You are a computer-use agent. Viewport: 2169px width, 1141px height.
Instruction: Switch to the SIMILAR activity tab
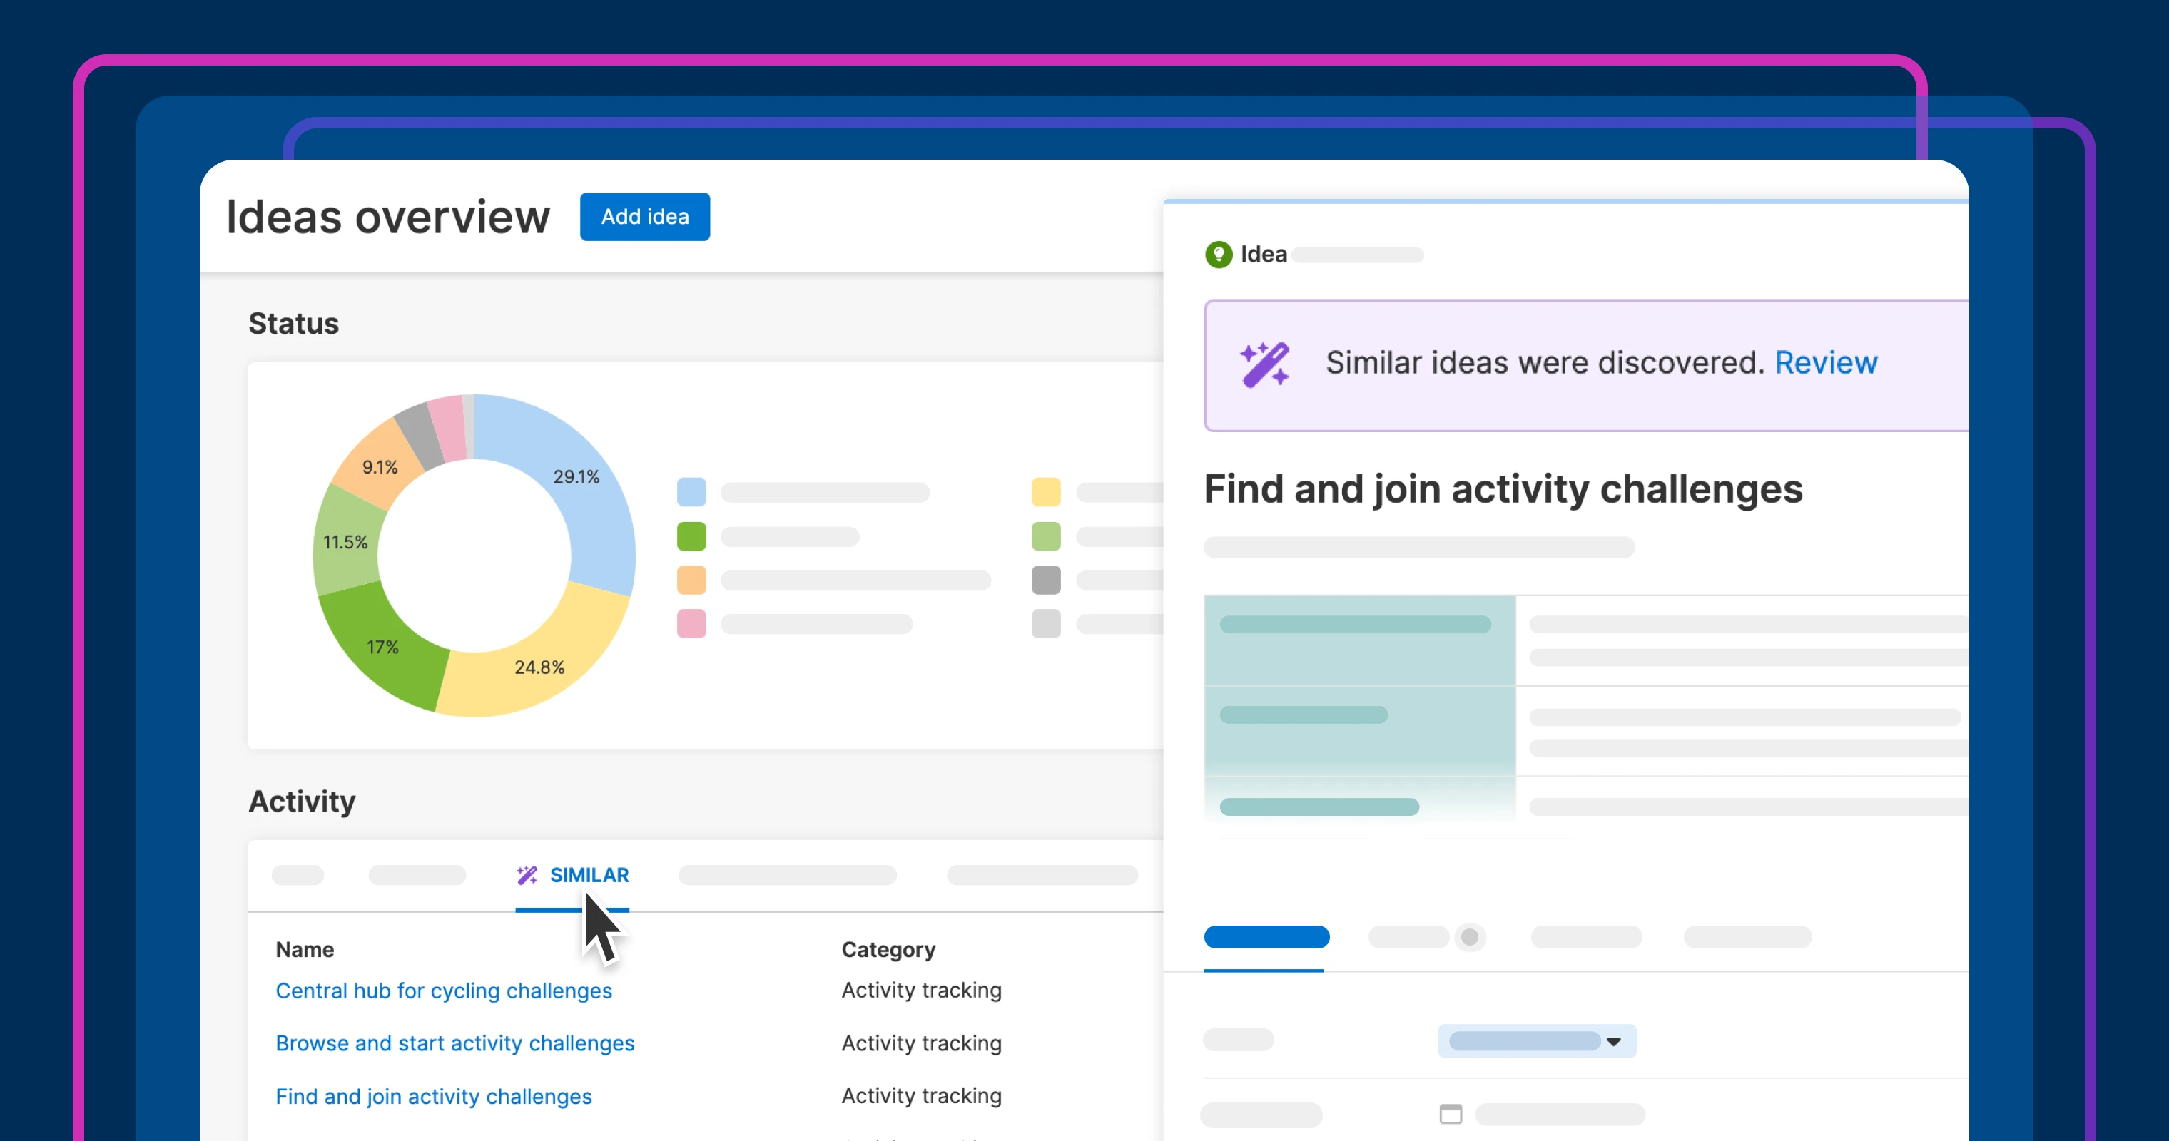589,875
